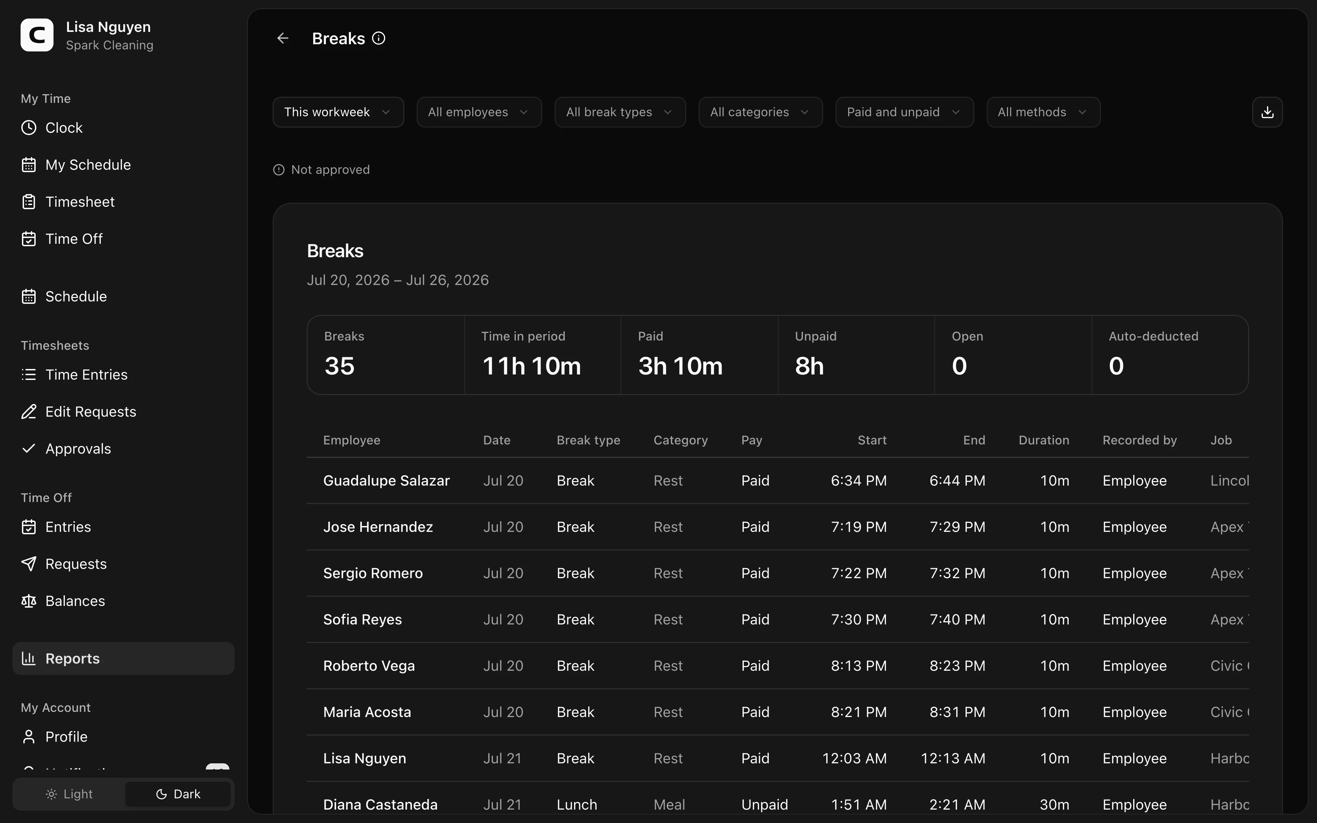
Task: Open Timesheet page
Action: tap(123, 202)
